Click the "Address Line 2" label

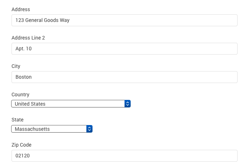tap(28, 38)
